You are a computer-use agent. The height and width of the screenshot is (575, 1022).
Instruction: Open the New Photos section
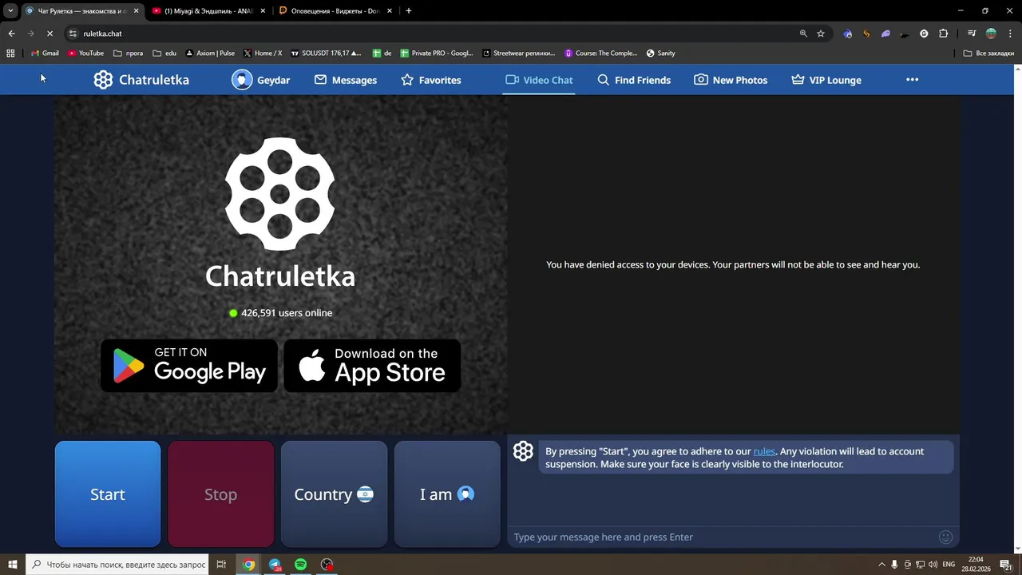[731, 80]
